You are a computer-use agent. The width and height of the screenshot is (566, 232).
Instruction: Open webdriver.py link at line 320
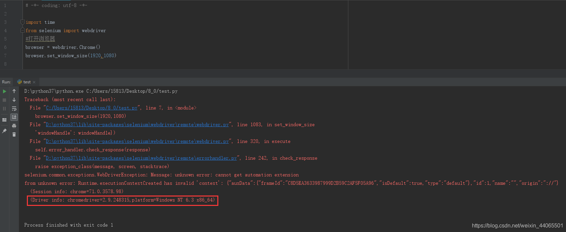pyautogui.click(x=137, y=141)
